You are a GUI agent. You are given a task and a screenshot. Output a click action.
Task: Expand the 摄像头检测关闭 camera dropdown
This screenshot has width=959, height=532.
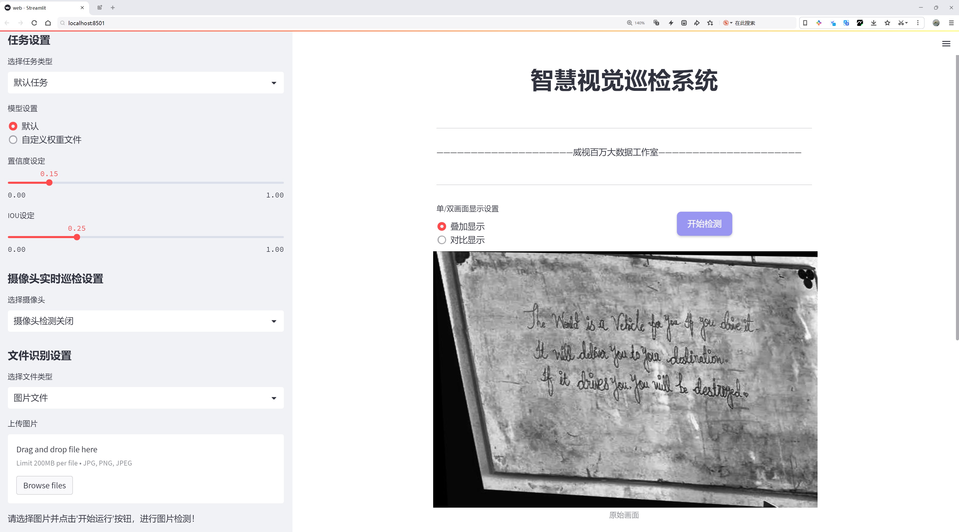[x=145, y=321]
